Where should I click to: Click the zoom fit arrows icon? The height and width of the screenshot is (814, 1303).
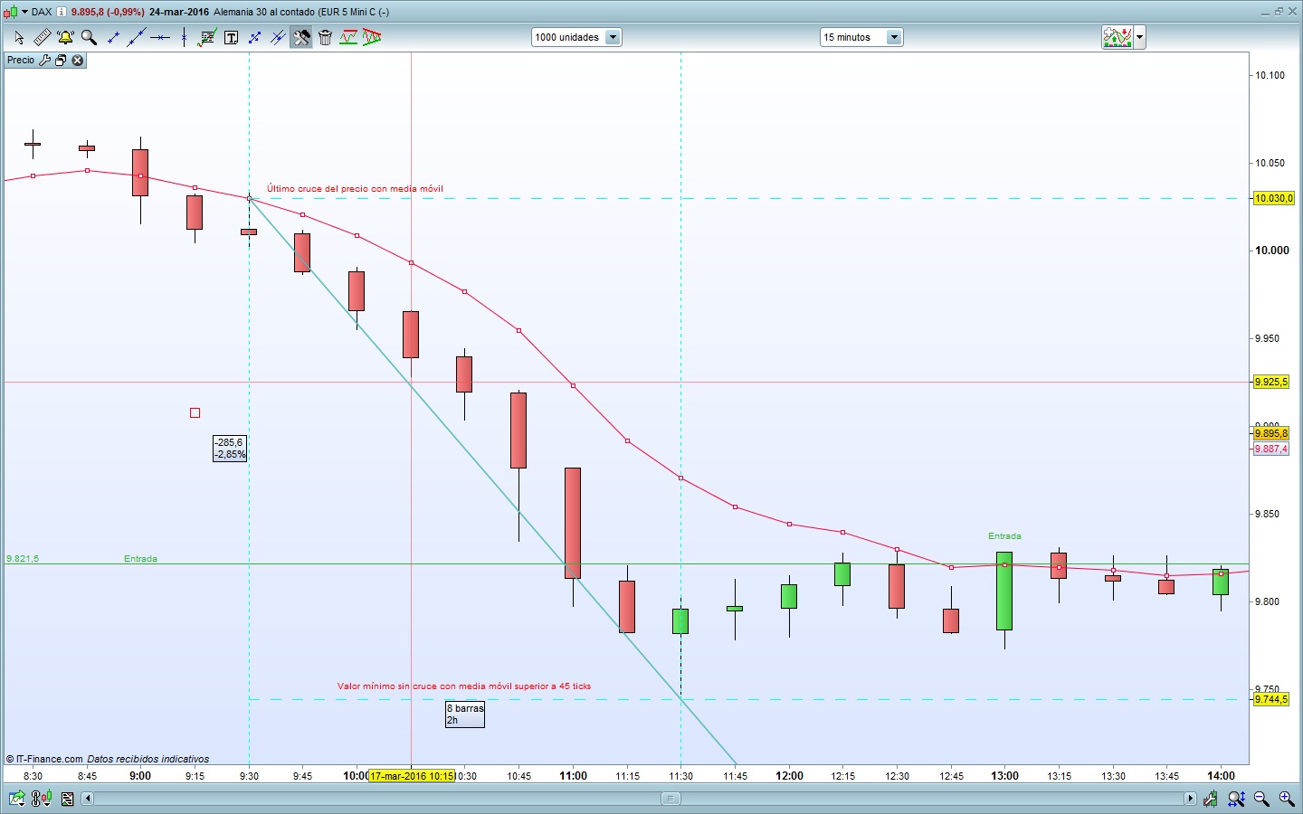tap(1236, 799)
